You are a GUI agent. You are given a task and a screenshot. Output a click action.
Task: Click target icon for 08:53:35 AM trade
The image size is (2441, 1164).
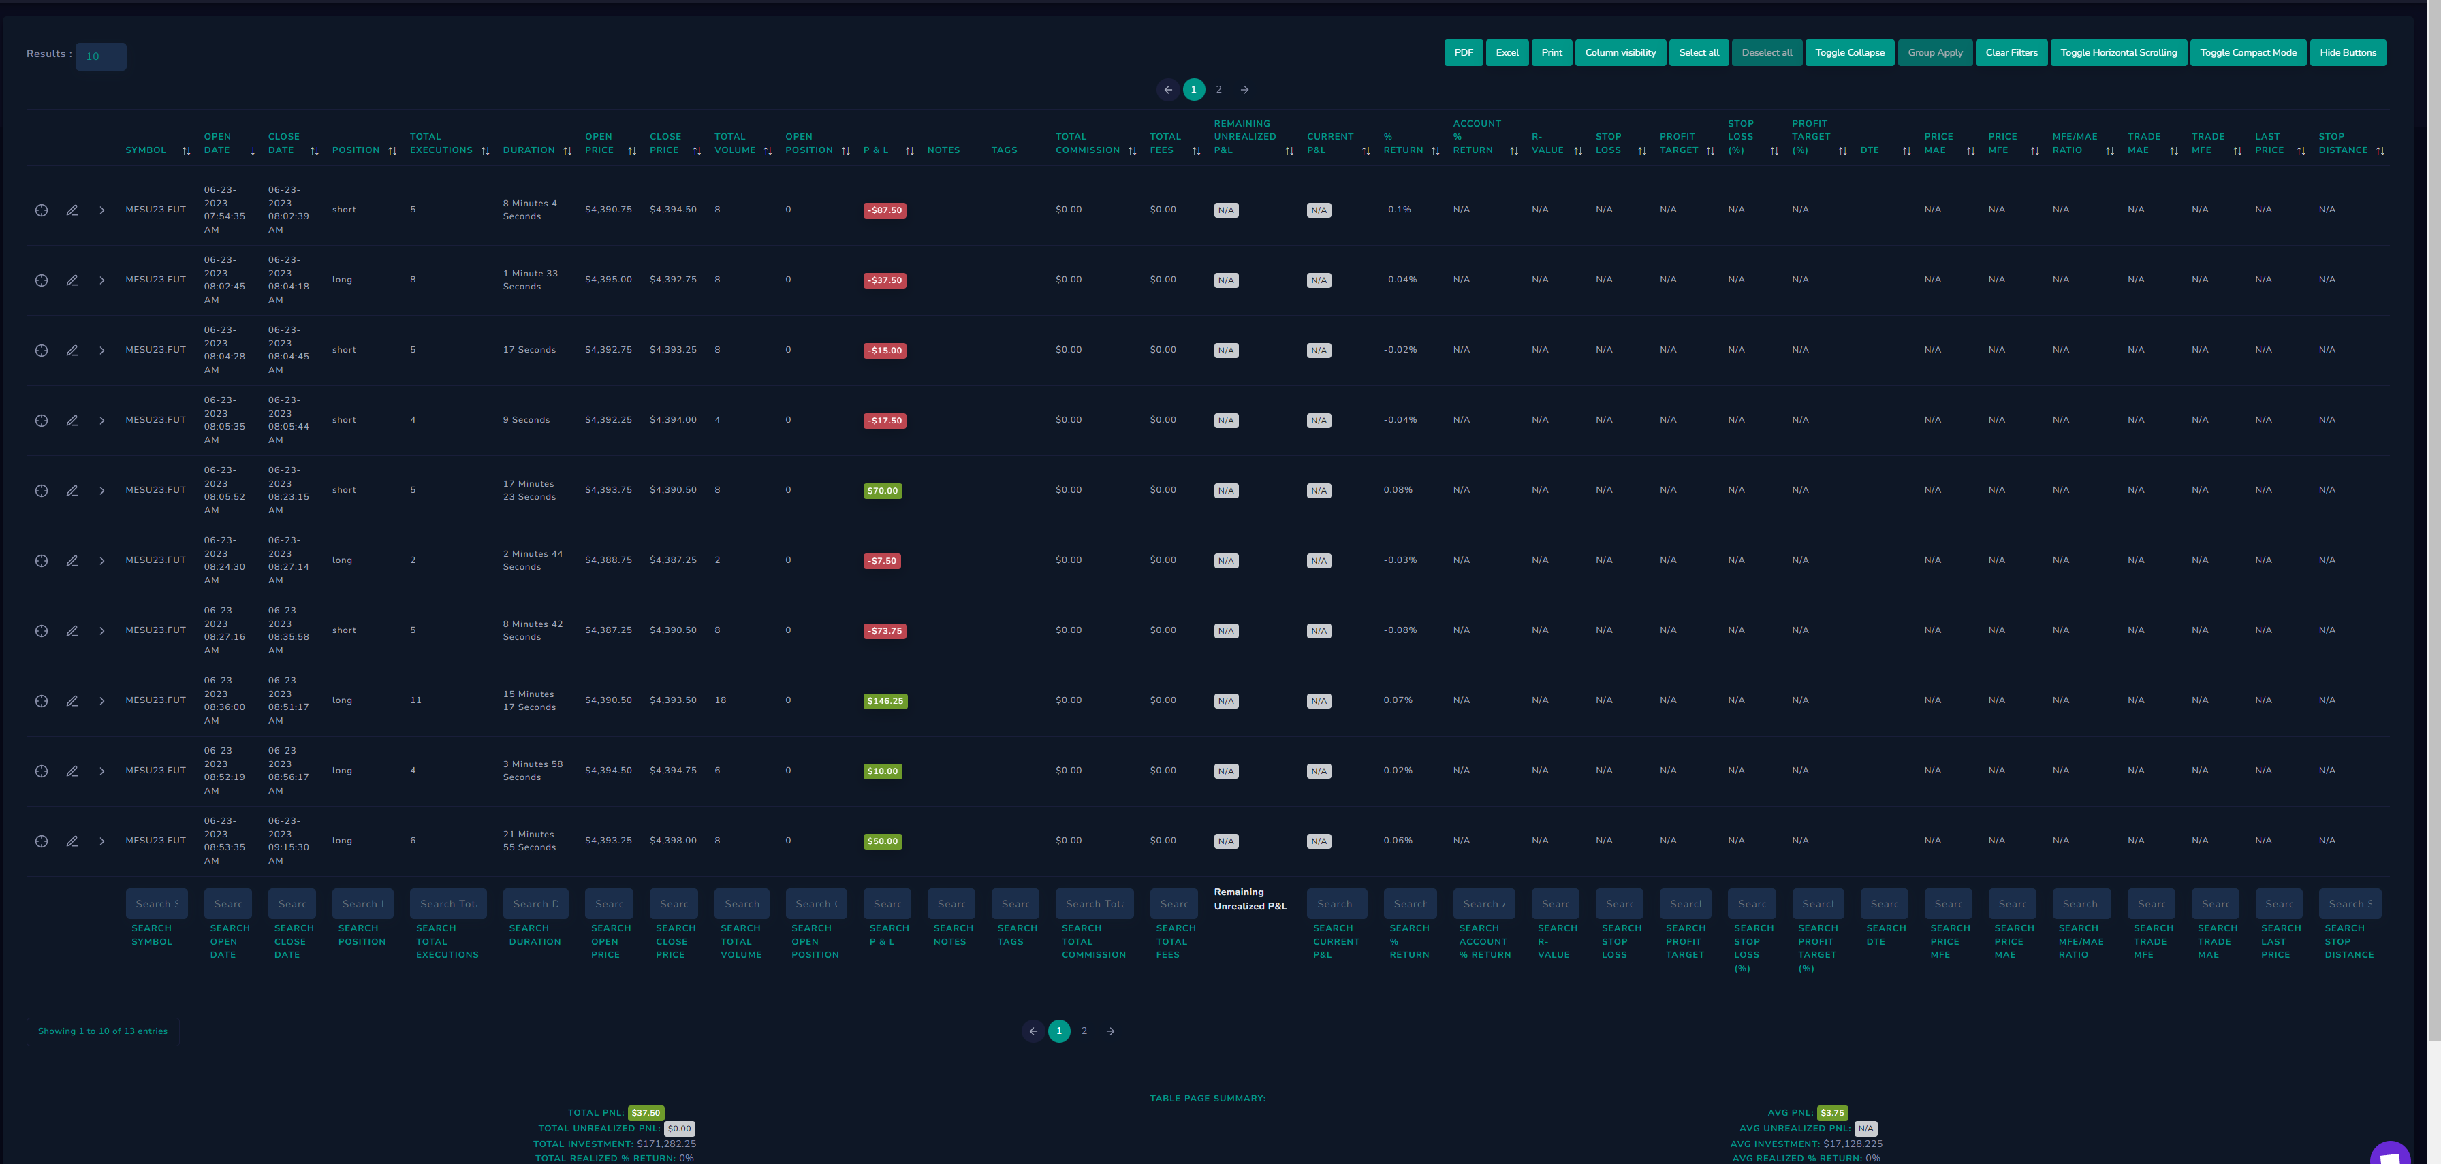[42, 841]
